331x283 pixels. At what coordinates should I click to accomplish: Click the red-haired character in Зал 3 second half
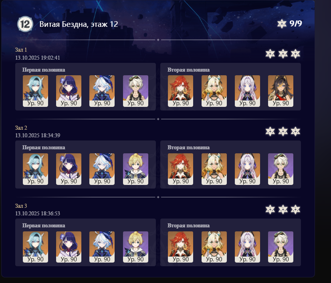[x=180, y=247]
